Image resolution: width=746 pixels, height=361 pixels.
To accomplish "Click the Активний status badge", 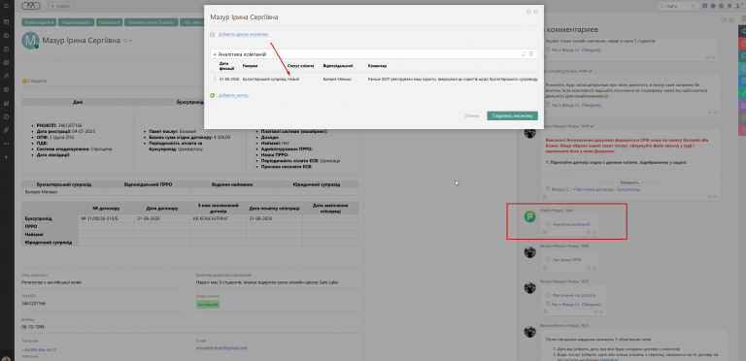I will point(208,304).
